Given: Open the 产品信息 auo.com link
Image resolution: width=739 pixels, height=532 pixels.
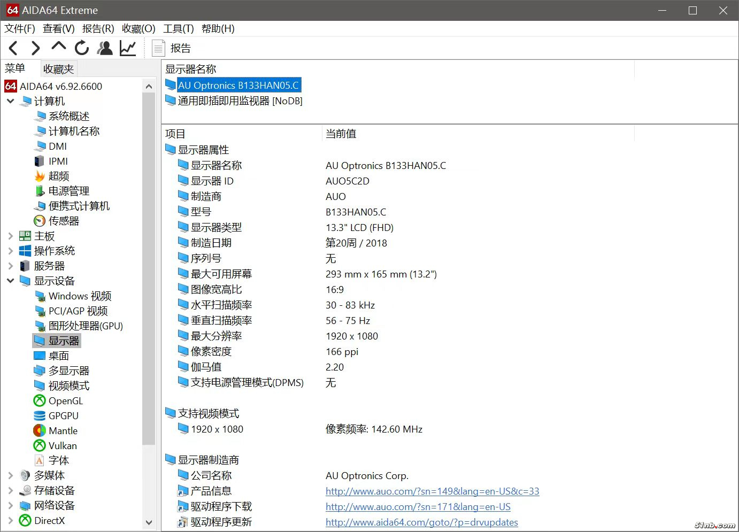Looking at the screenshot, I should (432, 491).
